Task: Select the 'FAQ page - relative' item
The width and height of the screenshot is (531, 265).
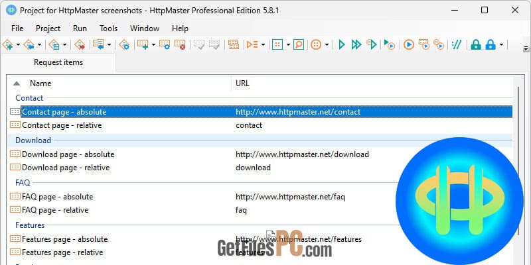Action: point(55,210)
